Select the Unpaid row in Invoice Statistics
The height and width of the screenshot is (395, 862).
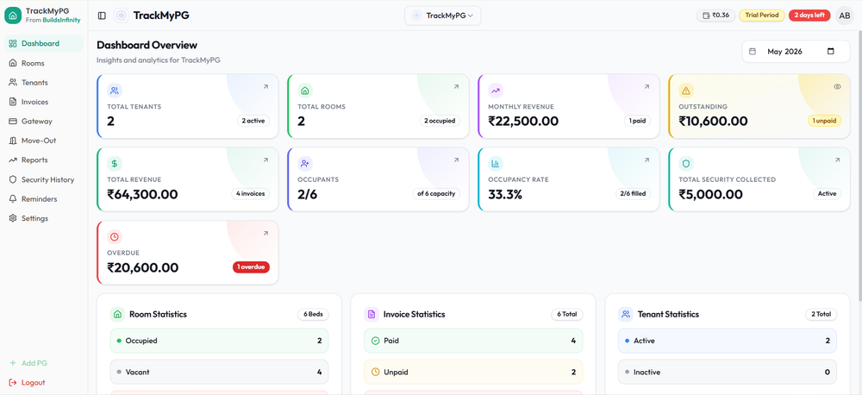[473, 372]
